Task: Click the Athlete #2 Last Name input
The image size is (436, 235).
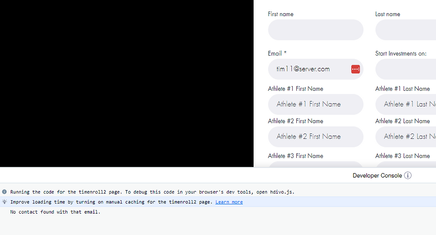Action: click(x=406, y=137)
